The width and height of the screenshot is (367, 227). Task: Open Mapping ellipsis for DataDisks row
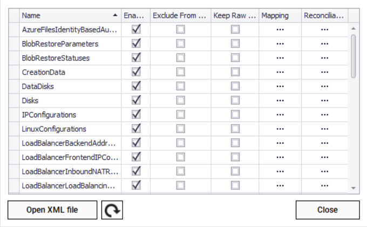pyautogui.click(x=280, y=86)
